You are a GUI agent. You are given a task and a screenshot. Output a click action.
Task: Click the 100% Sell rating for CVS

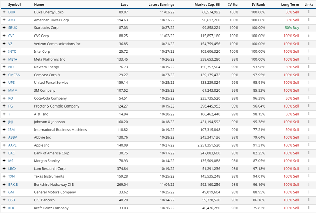point(291,36)
